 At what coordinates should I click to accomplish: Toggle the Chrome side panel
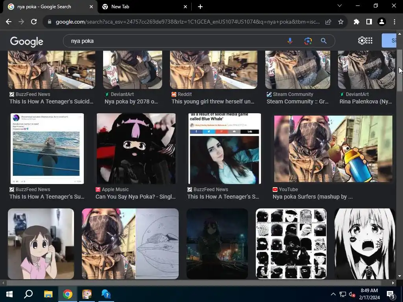pyautogui.click(x=369, y=22)
